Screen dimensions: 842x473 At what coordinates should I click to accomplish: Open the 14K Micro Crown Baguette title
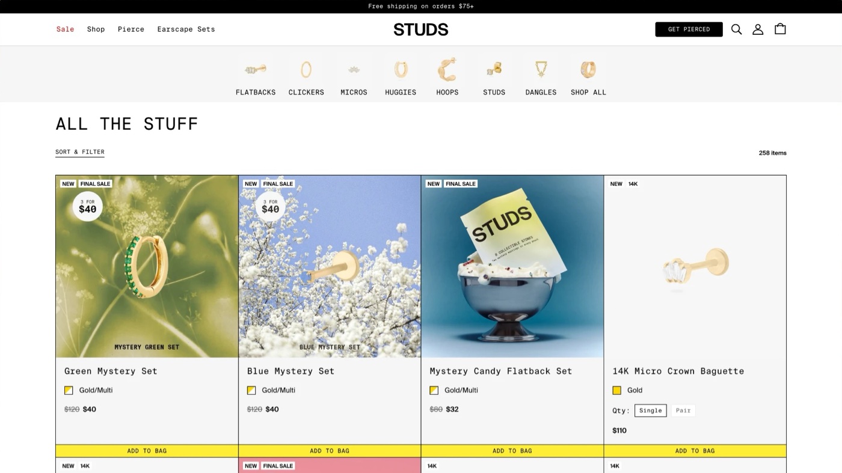coord(678,371)
